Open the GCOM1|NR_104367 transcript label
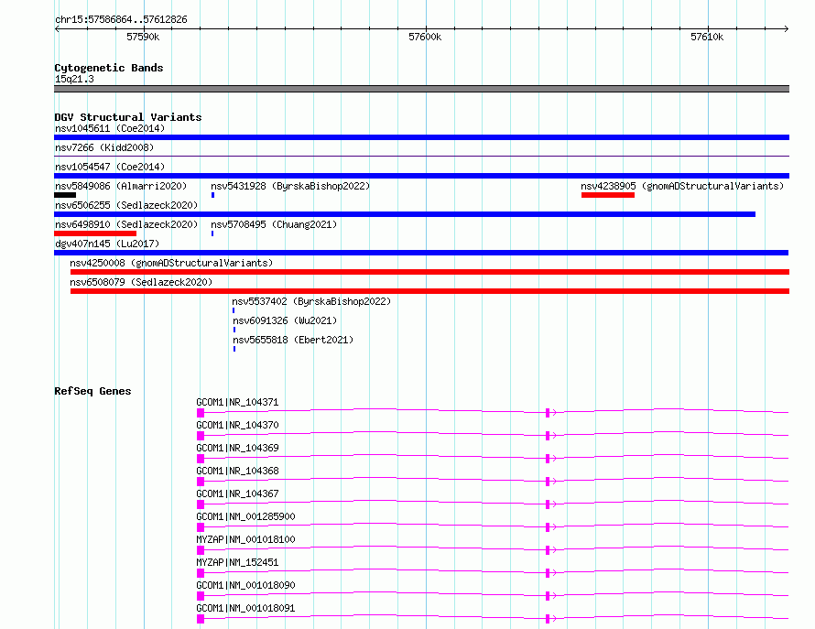Image resolution: width=815 pixels, height=629 pixels. (x=237, y=493)
